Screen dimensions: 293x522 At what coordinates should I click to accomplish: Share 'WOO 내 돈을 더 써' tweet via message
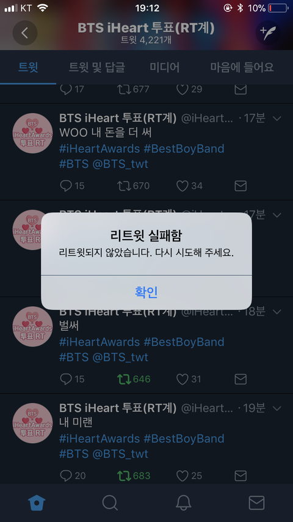pos(241,186)
